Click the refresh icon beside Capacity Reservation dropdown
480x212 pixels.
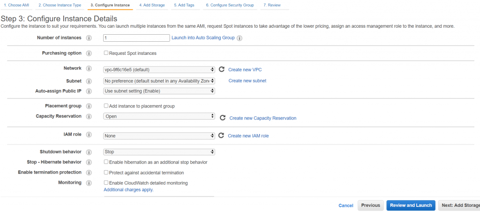pyautogui.click(x=223, y=118)
